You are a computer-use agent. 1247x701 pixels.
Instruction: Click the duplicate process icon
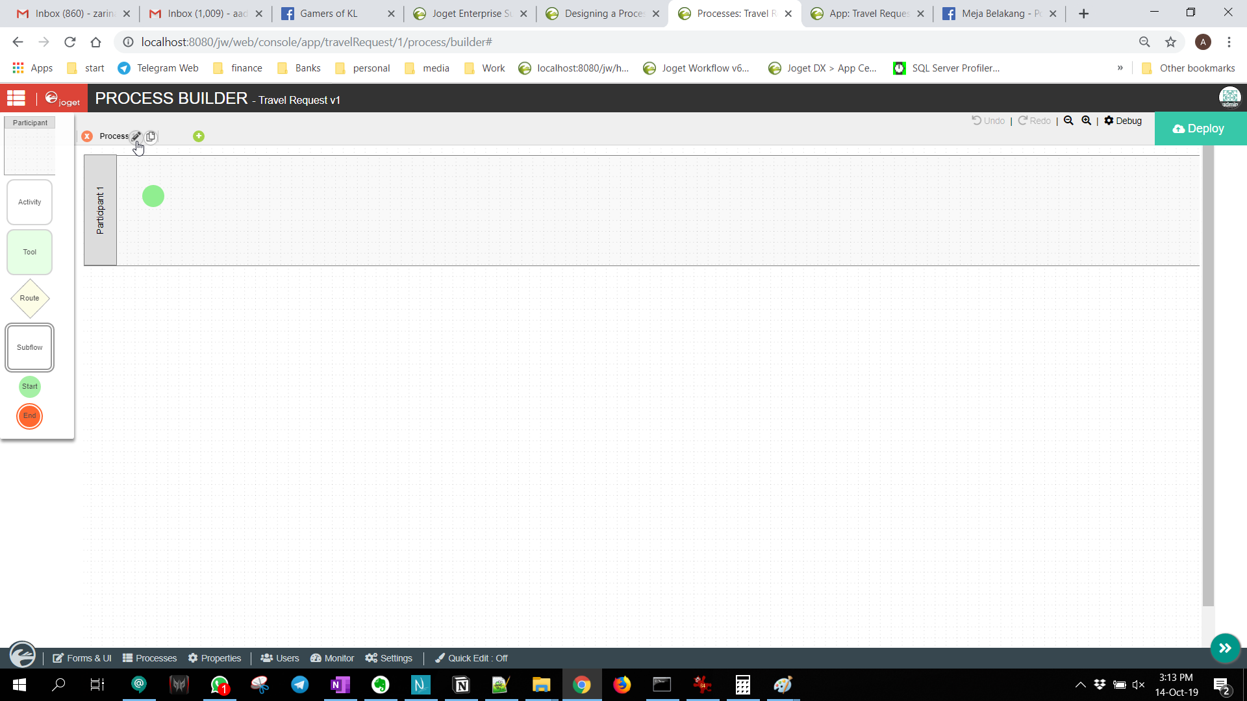click(x=151, y=136)
